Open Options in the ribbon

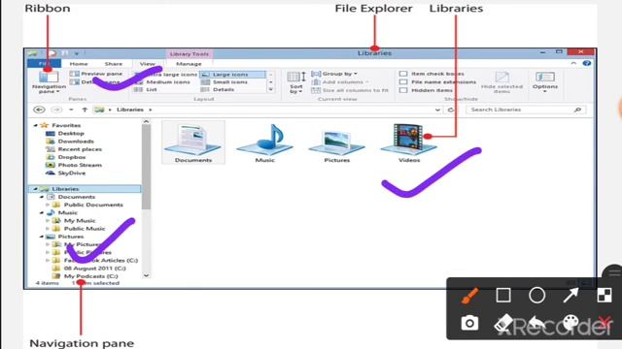(544, 81)
